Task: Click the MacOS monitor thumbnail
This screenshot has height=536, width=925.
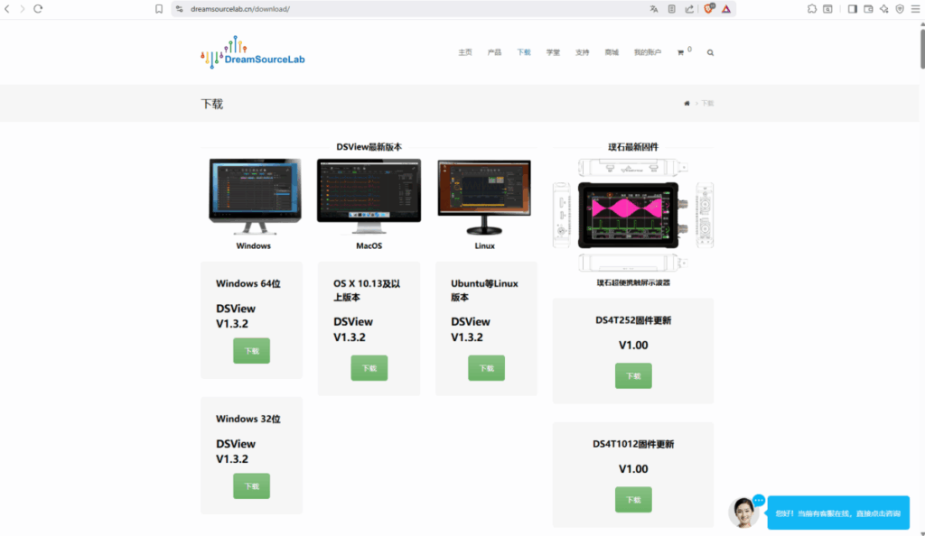Action: click(x=369, y=197)
